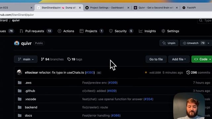Viewport: 212px width, 119px height.
Task: Open commit hash ed61880
Action: (155, 73)
